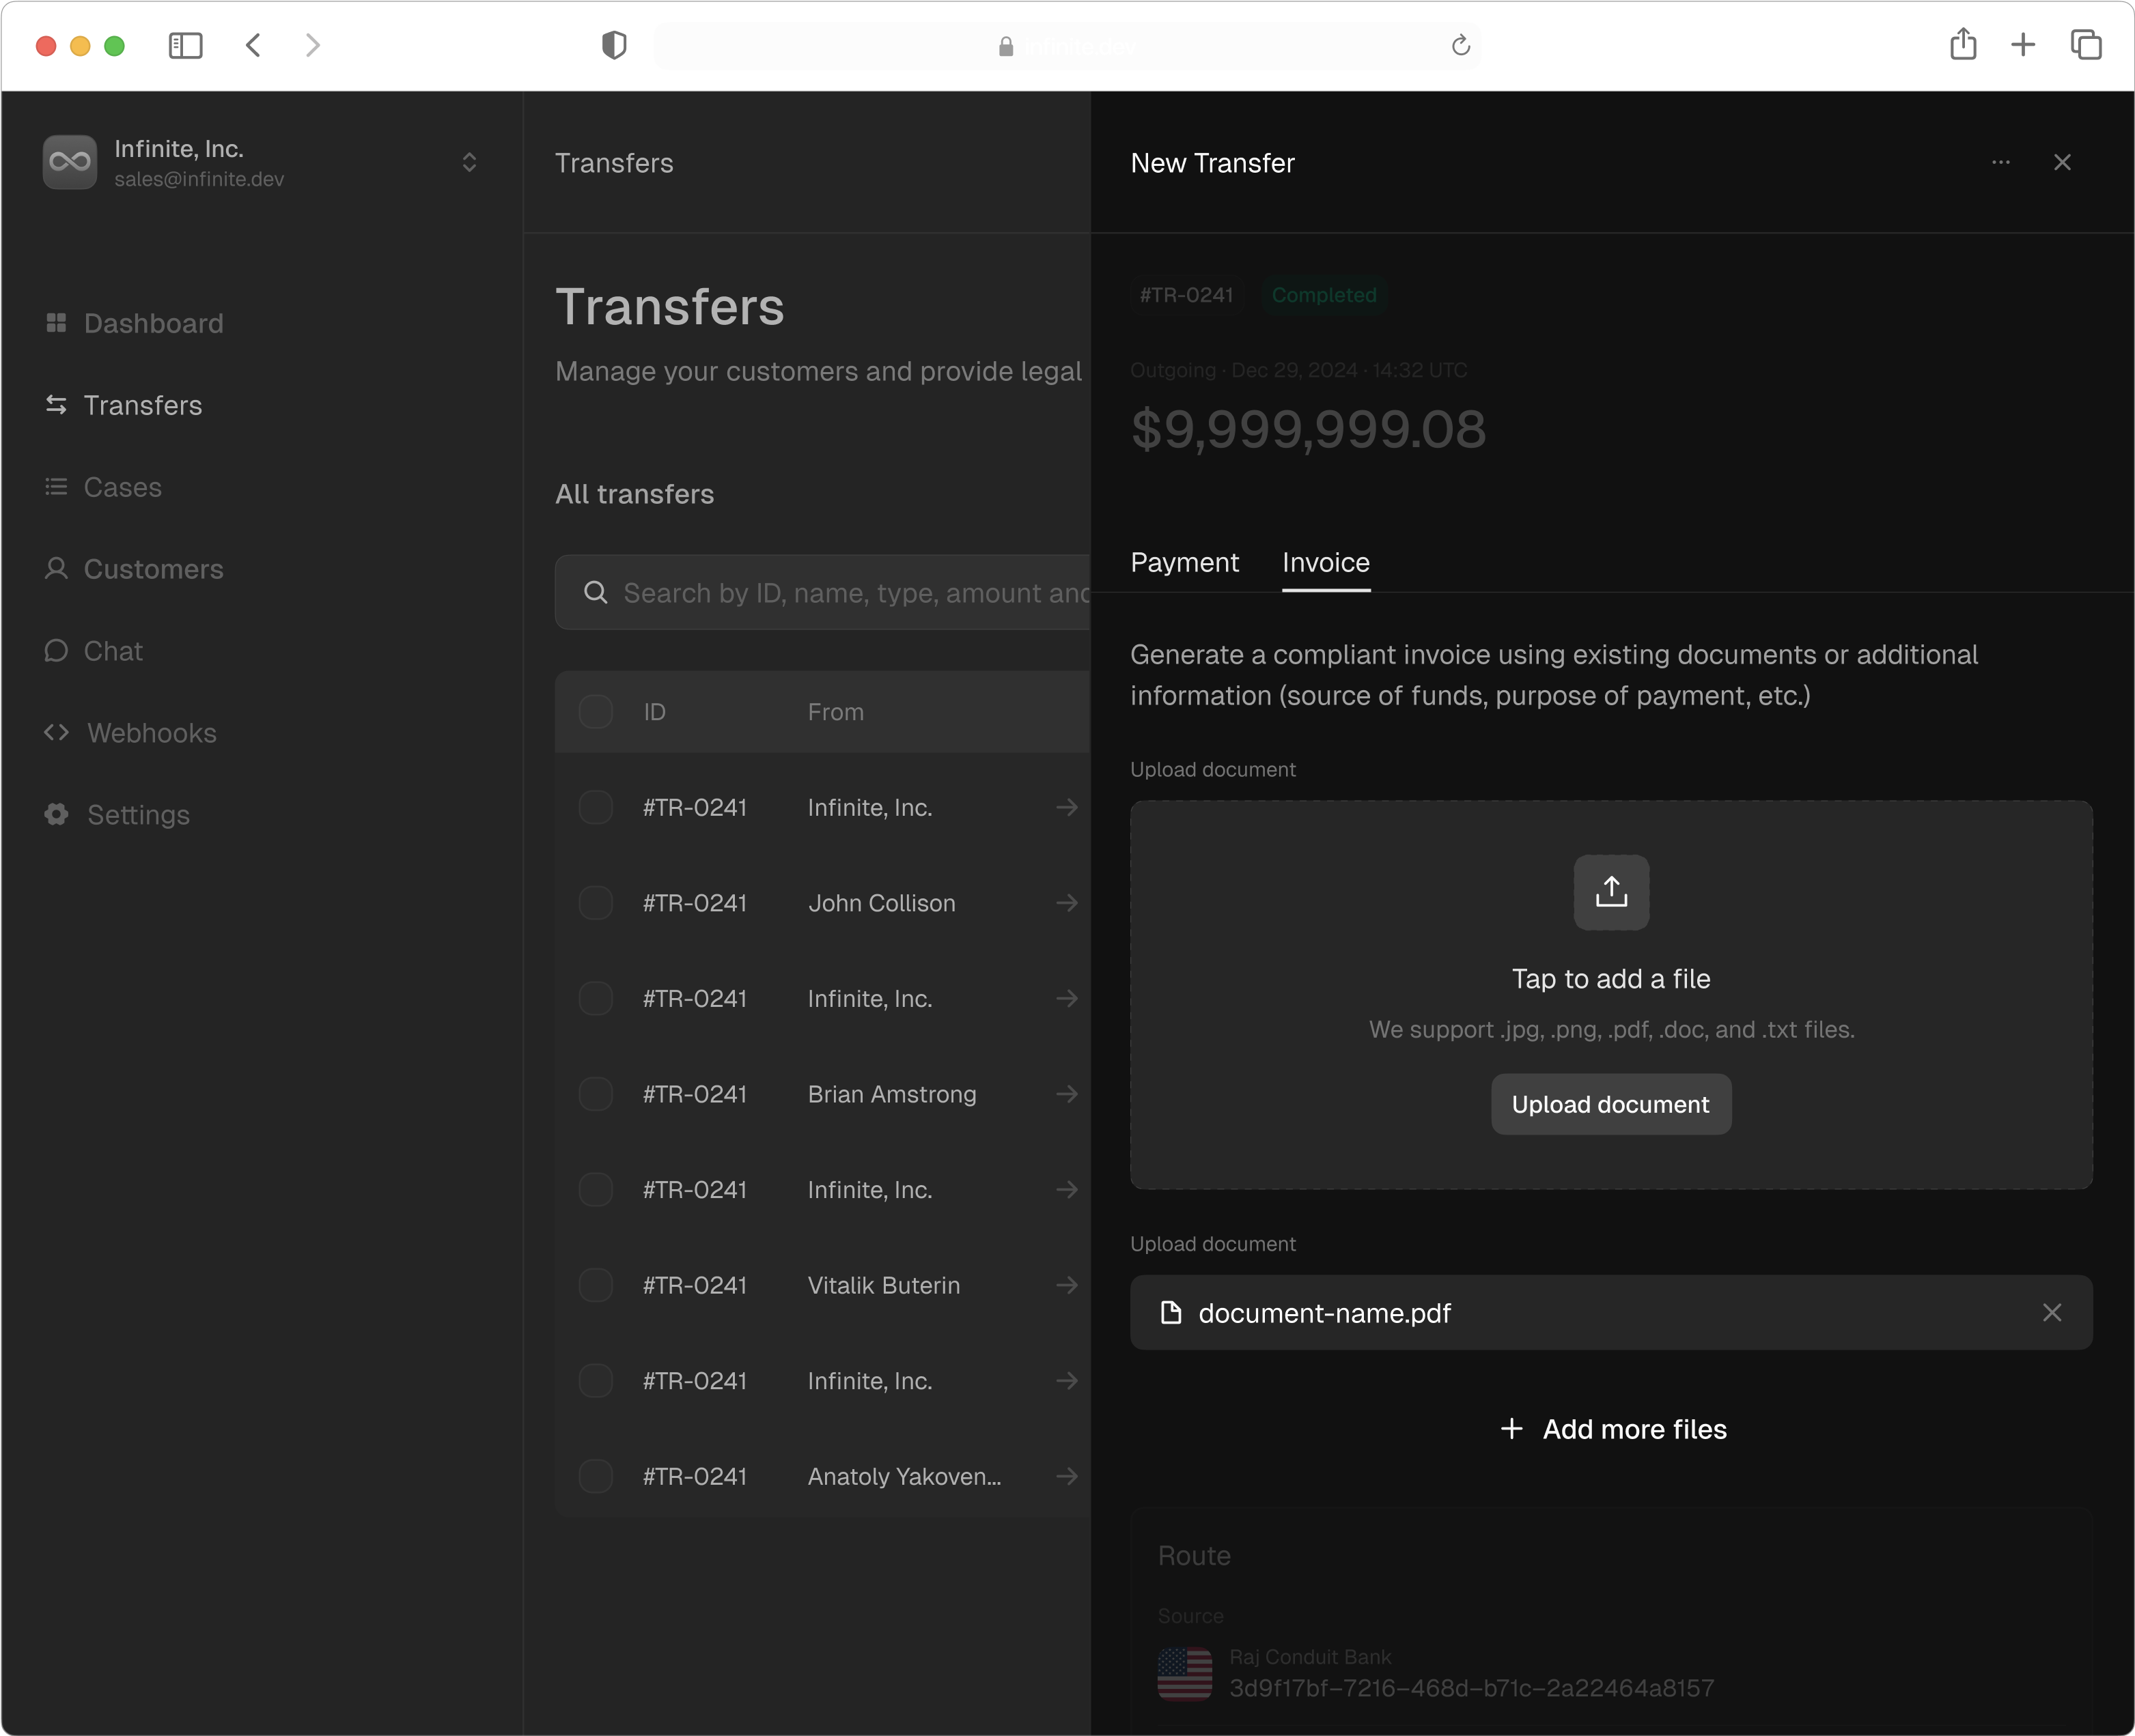Click the upload arrow icon in dropzone
The width and height of the screenshot is (2135, 1736).
pyautogui.click(x=1610, y=892)
